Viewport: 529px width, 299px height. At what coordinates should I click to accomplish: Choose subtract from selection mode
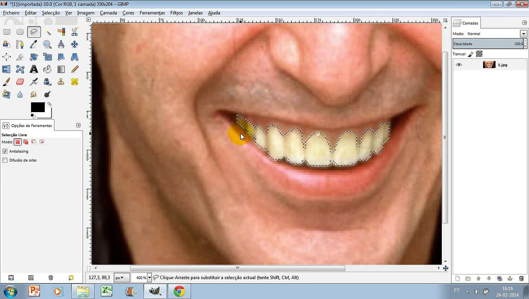[34, 142]
